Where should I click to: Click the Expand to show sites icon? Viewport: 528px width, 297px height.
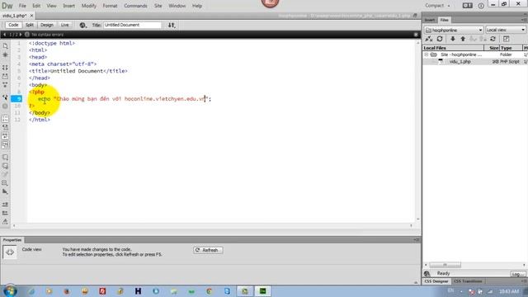506,39
